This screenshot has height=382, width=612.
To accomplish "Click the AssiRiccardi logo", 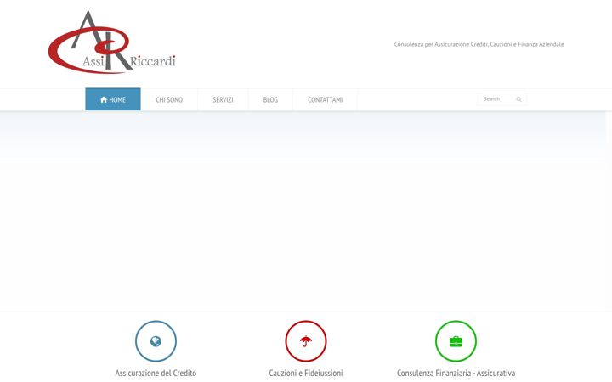I will click(x=112, y=42).
